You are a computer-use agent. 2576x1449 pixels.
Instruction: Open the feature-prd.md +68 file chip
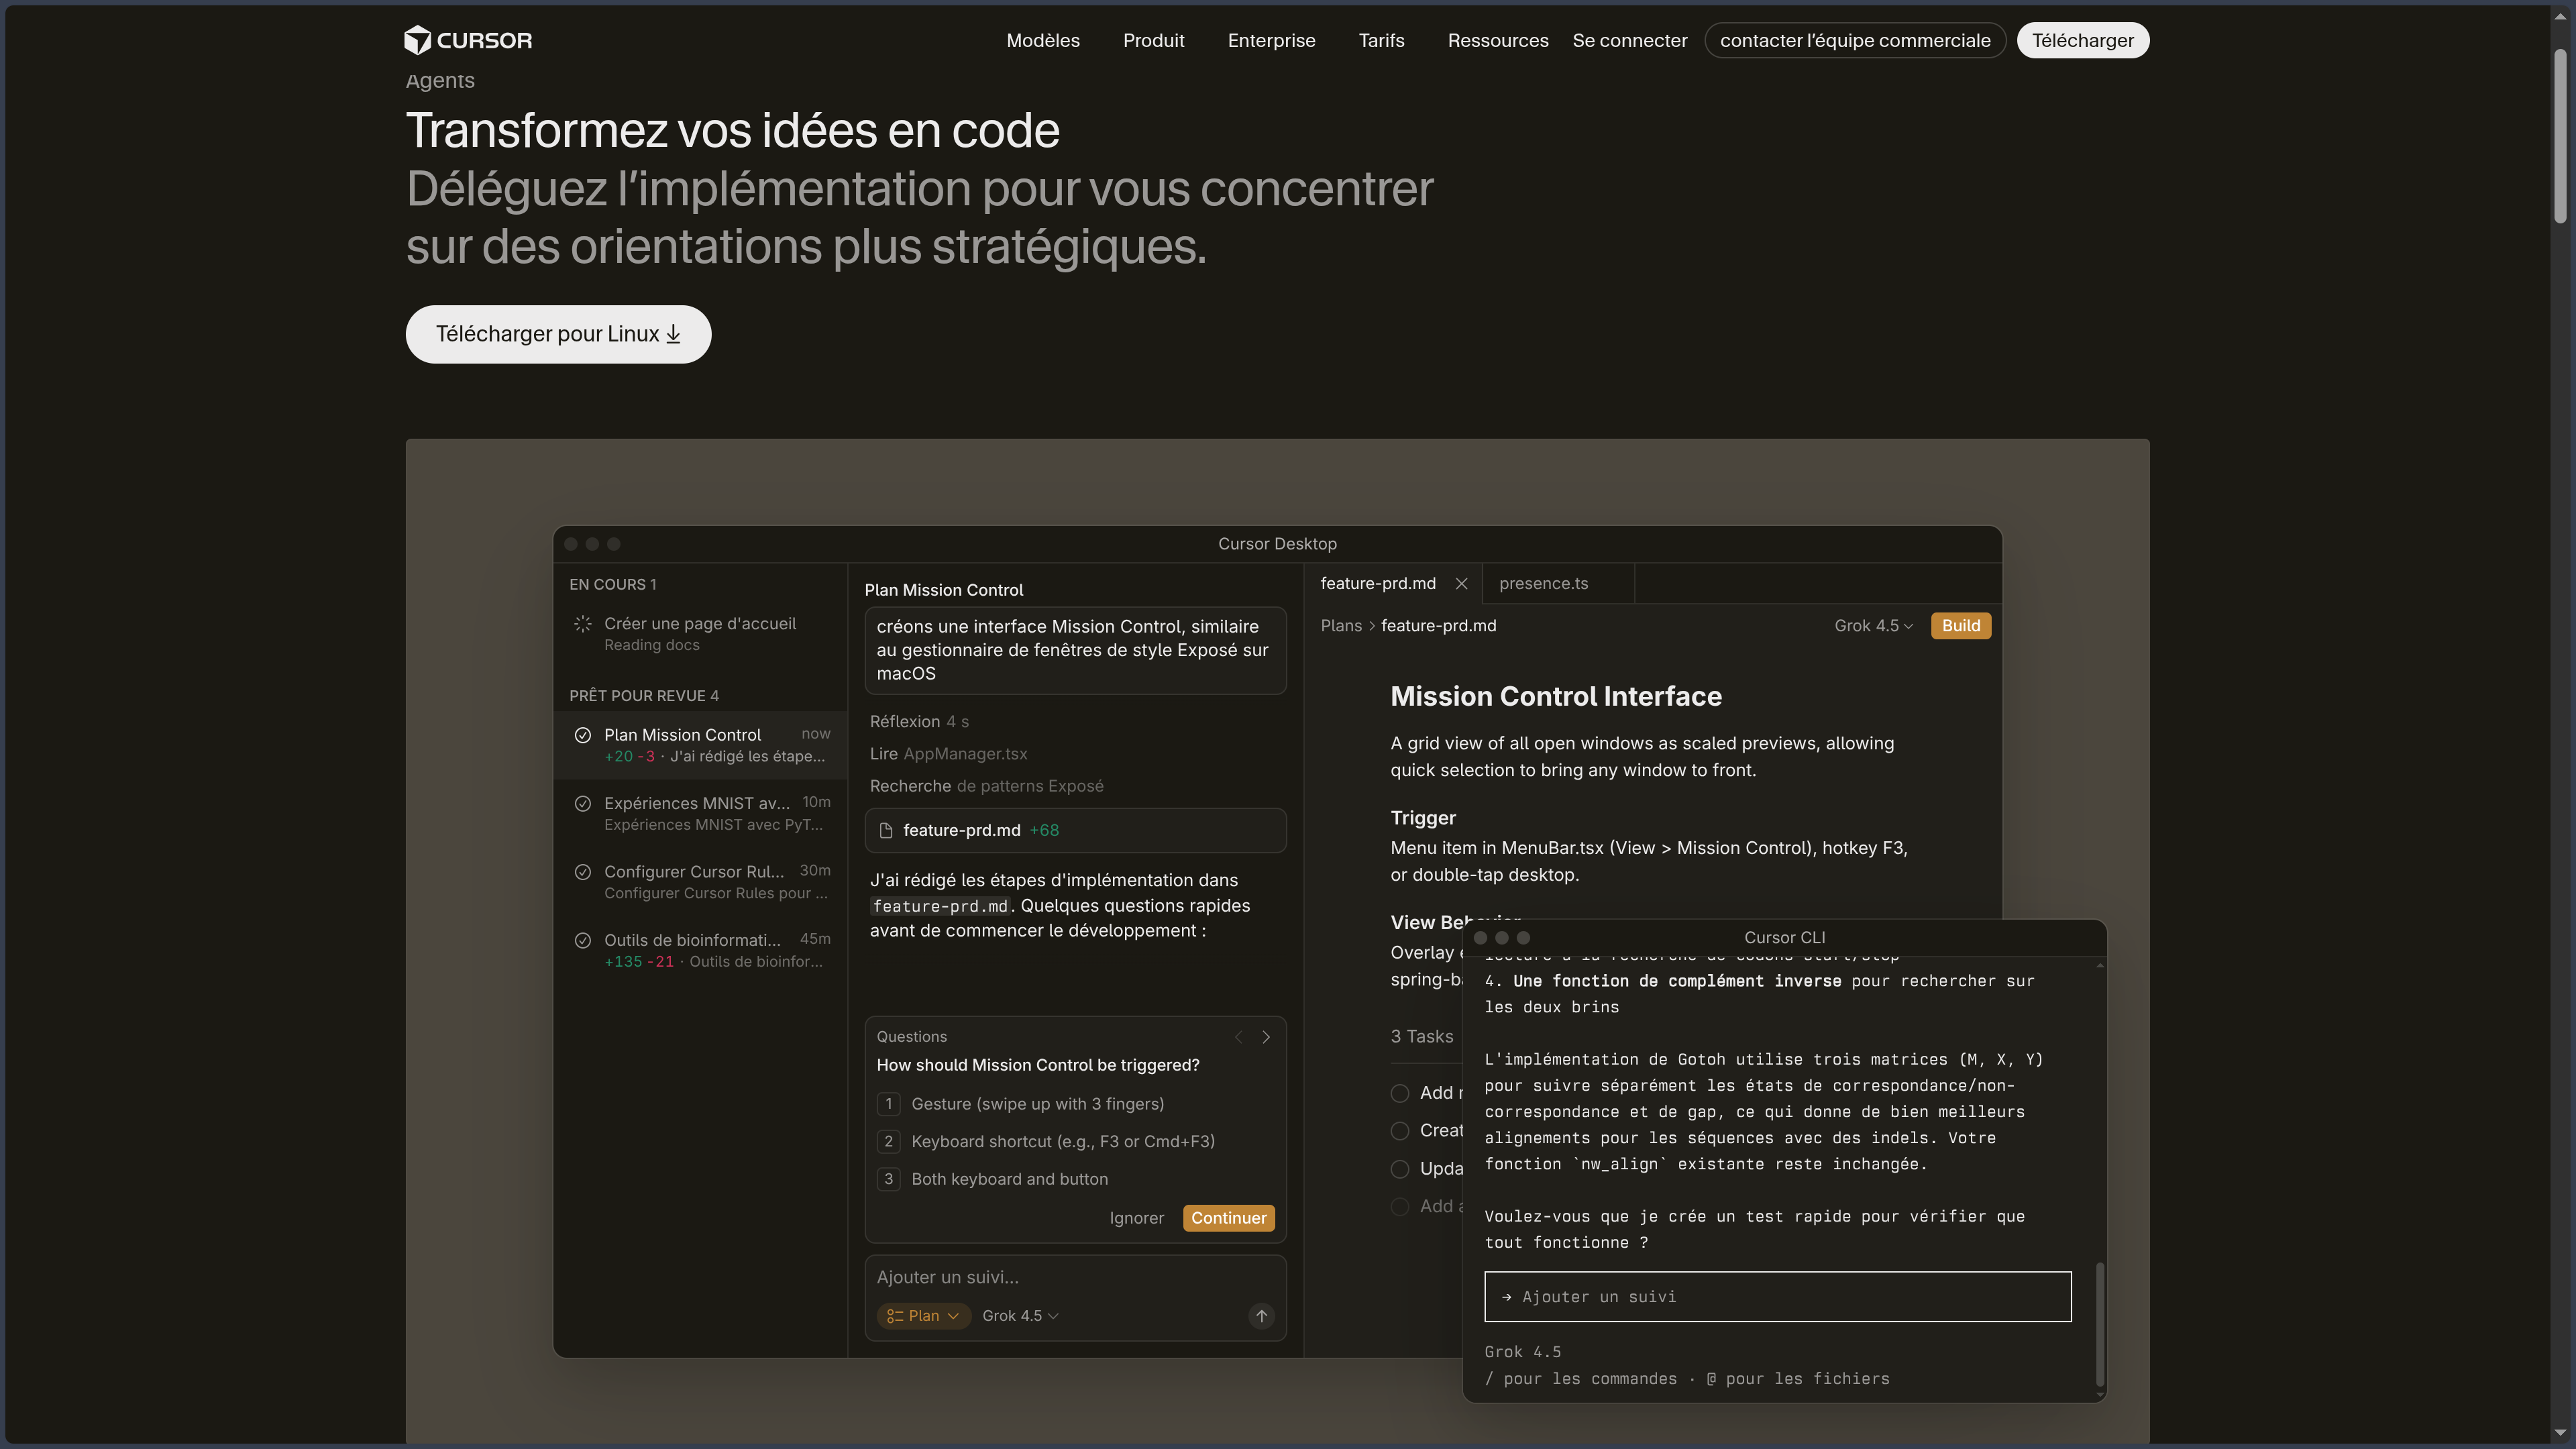pos(1075,831)
